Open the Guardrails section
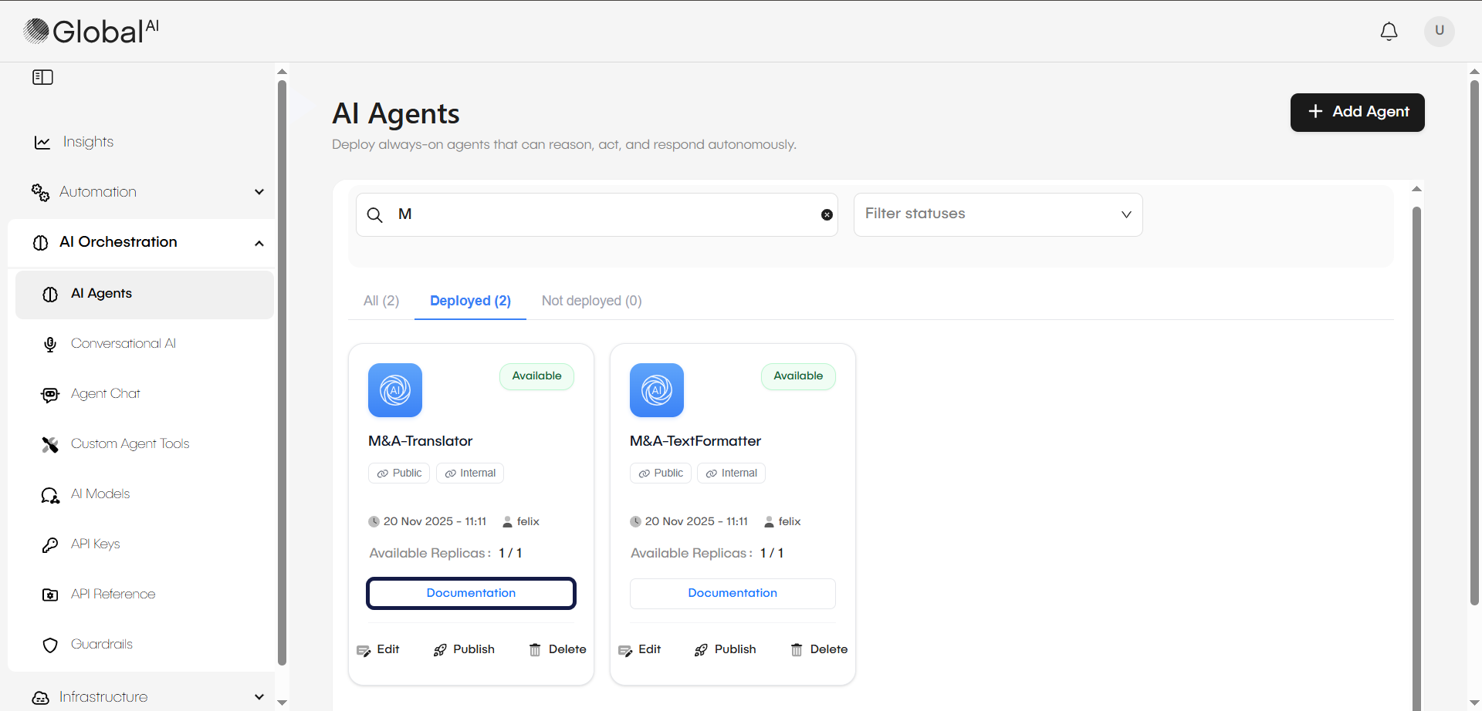Screen dimensions: 1482x711 [x=102, y=644]
